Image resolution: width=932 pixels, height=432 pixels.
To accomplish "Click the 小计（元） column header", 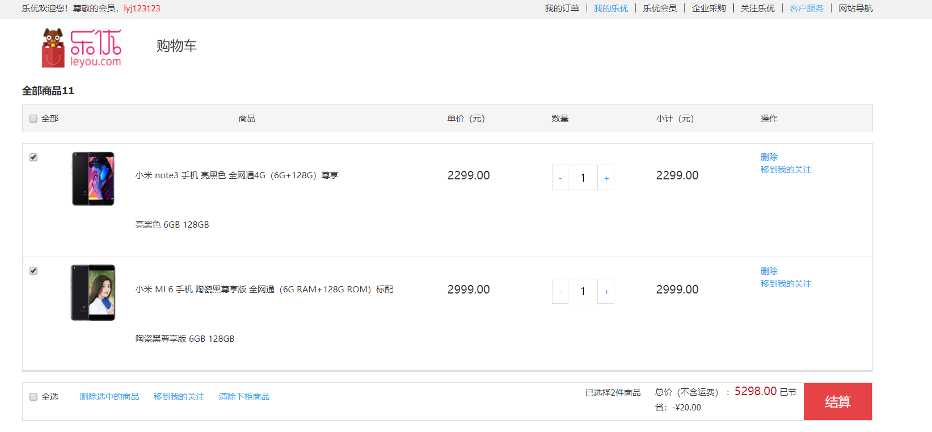I will point(675,119).
